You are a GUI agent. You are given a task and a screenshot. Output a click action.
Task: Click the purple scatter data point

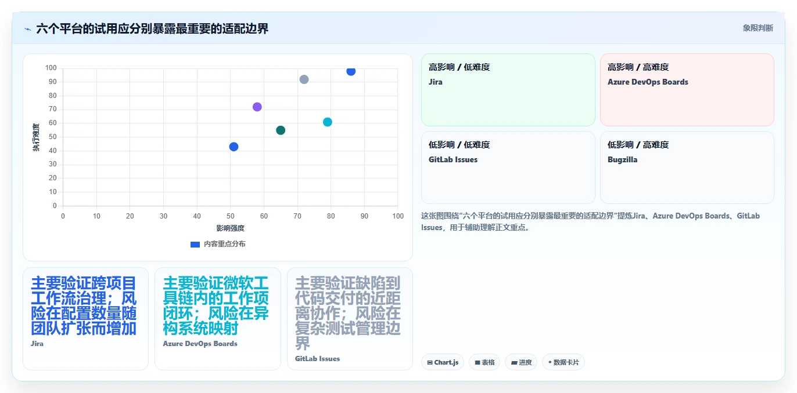[257, 107]
